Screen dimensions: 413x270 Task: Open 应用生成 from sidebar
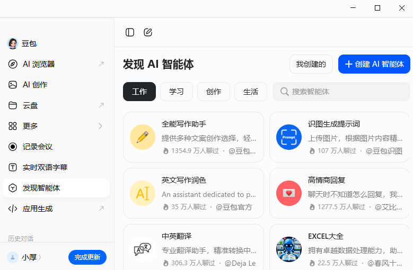point(56,209)
